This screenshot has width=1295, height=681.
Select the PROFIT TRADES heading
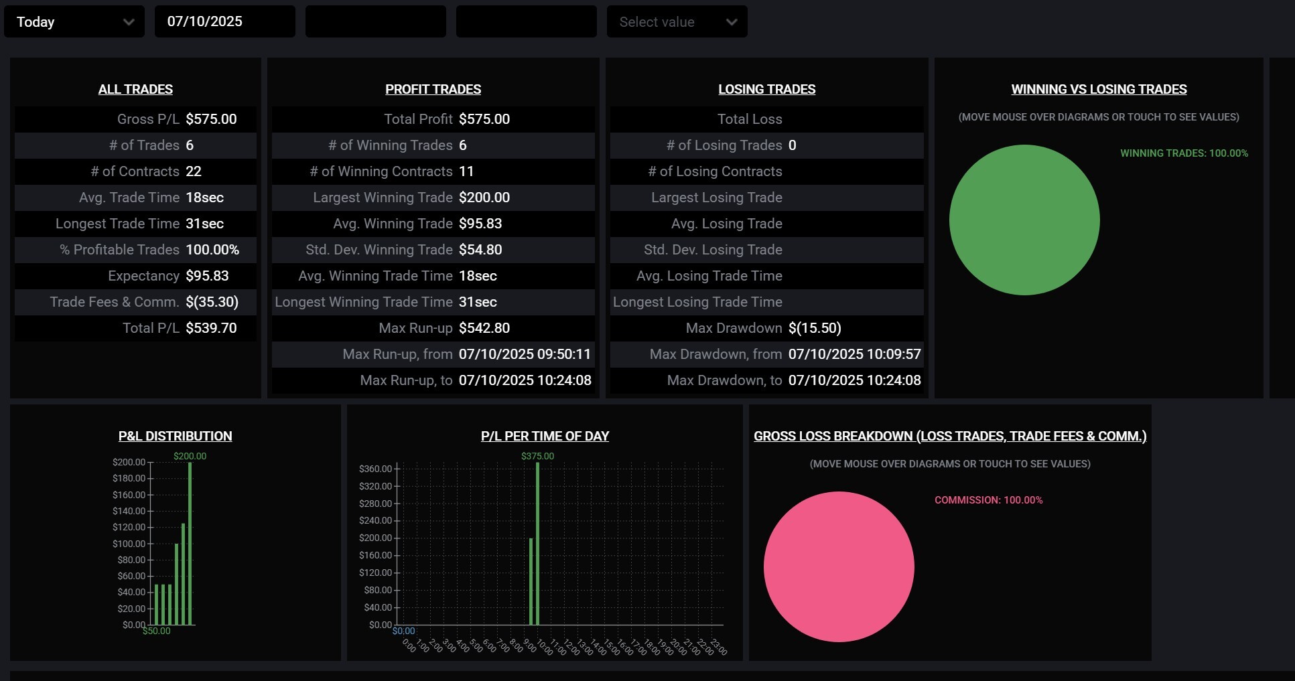(433, 89)
